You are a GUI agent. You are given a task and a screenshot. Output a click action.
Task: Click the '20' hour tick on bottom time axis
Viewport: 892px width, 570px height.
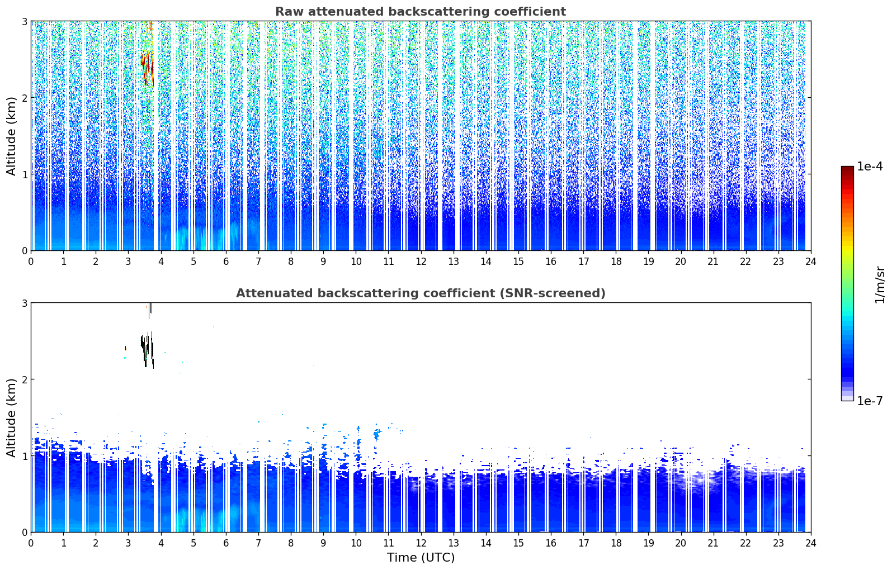(x=681, y=543)
